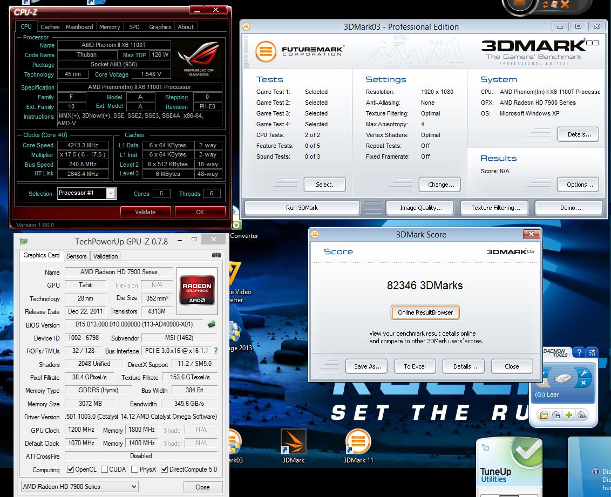The height and width of the screenshot is (497, 611).
Task: Switch to CPU-Z Mainboard tab
Action: point(79,27)
